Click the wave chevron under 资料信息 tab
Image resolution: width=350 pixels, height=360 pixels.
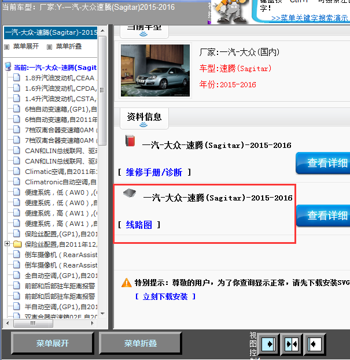(x=143, y=125)
